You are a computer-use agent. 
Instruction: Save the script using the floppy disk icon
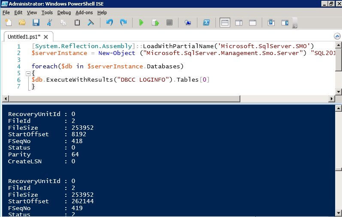coord(36,22)
